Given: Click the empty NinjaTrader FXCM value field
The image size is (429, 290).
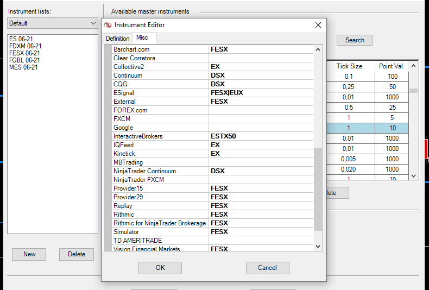Looking at the screenshot, I should pos(261,179).
